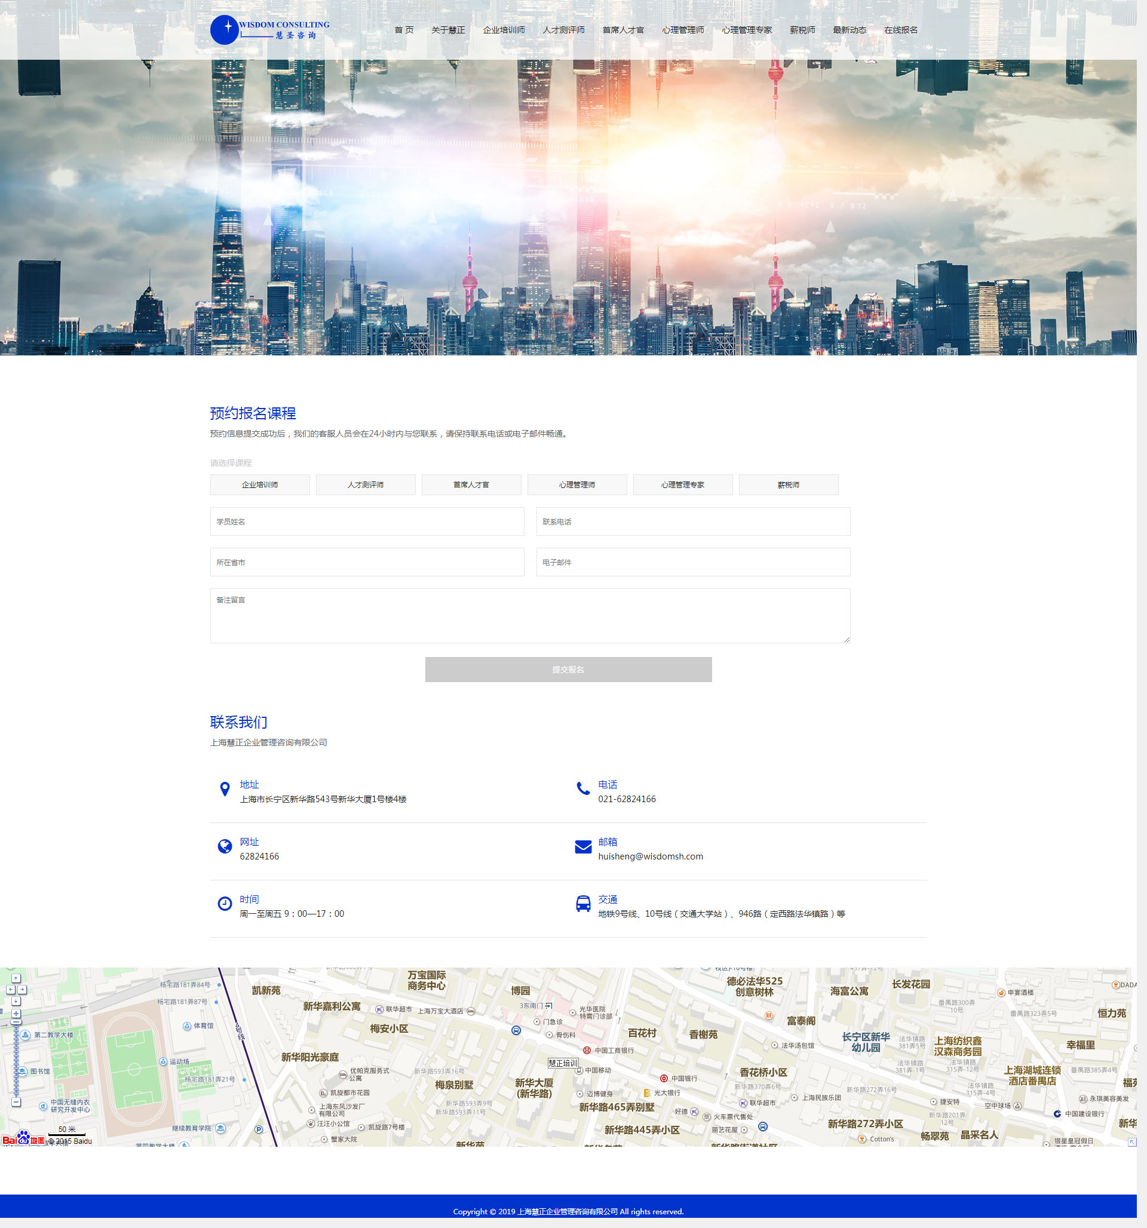This screenshot has width=1147, height=1228.
Task: Select the 人才测评师 course option
Action: click(365, 485)
